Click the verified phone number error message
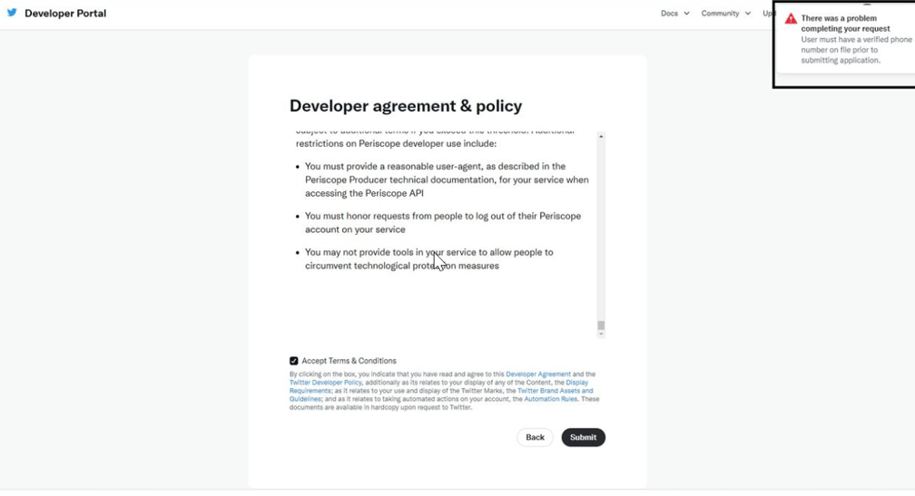The width and height of the screenshot is (915, 496). (x=856, y=50)
